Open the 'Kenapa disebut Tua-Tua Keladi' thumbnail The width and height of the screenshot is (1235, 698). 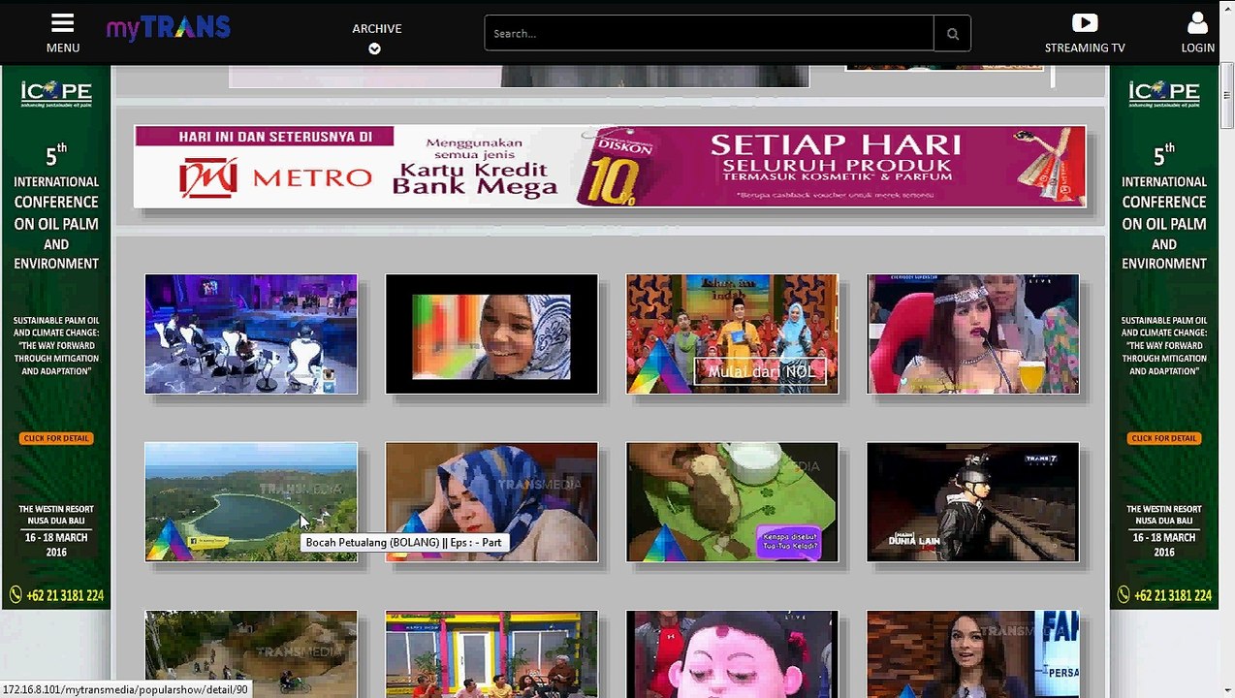click(x=732, y=502)
